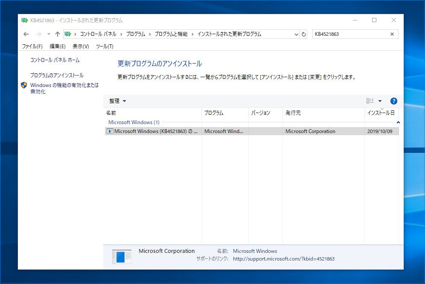Sort by バージョン column header
Viewport: 425px width, 284px height.
tap(265, 113)
